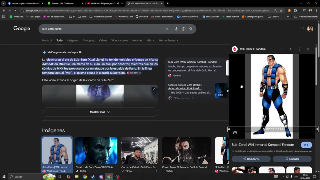The height and width of the screenshot is (180, 320).
Task: Show next image in preview panel
Action: click(290, 49)
